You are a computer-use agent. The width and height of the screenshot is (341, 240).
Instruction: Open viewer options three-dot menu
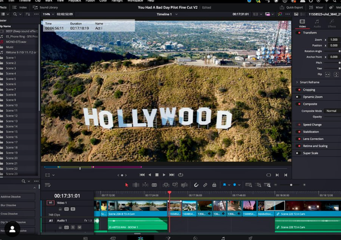(288, 14)
